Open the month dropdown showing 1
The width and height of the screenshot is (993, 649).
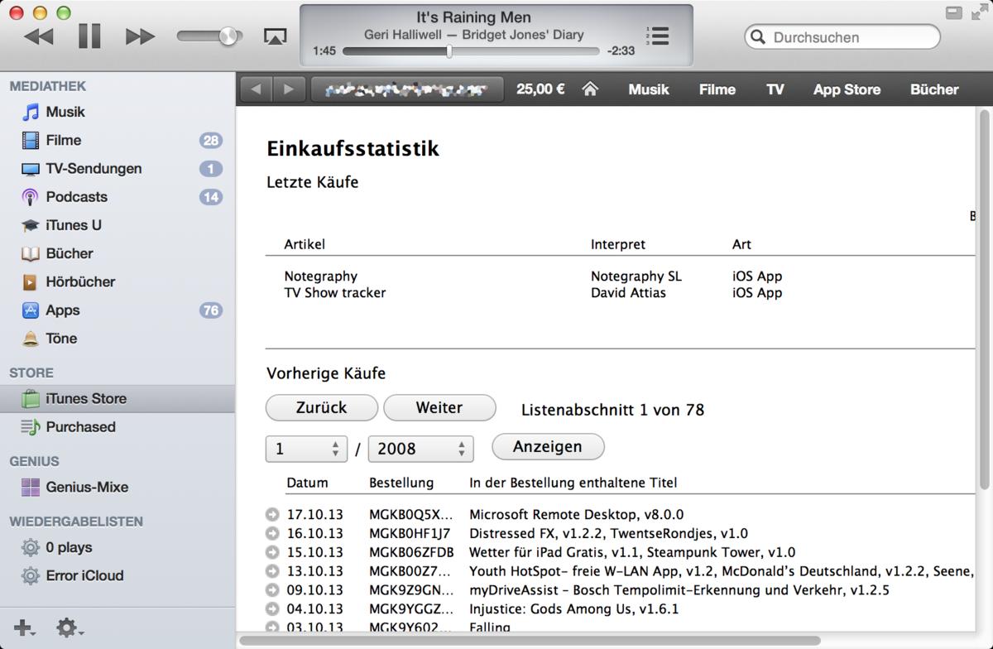click(306, 449)
